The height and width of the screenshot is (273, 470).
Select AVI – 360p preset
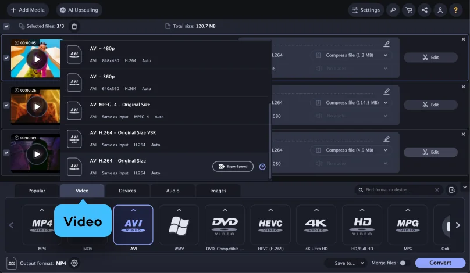[165, 82]
